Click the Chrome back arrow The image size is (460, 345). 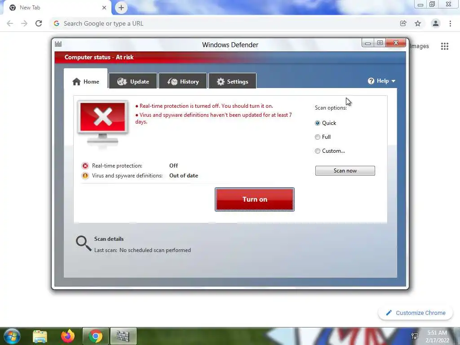tap(10, 23)
